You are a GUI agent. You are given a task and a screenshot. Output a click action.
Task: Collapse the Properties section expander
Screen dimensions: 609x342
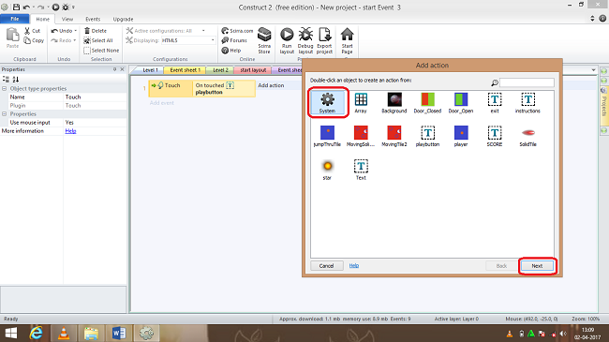5,114
